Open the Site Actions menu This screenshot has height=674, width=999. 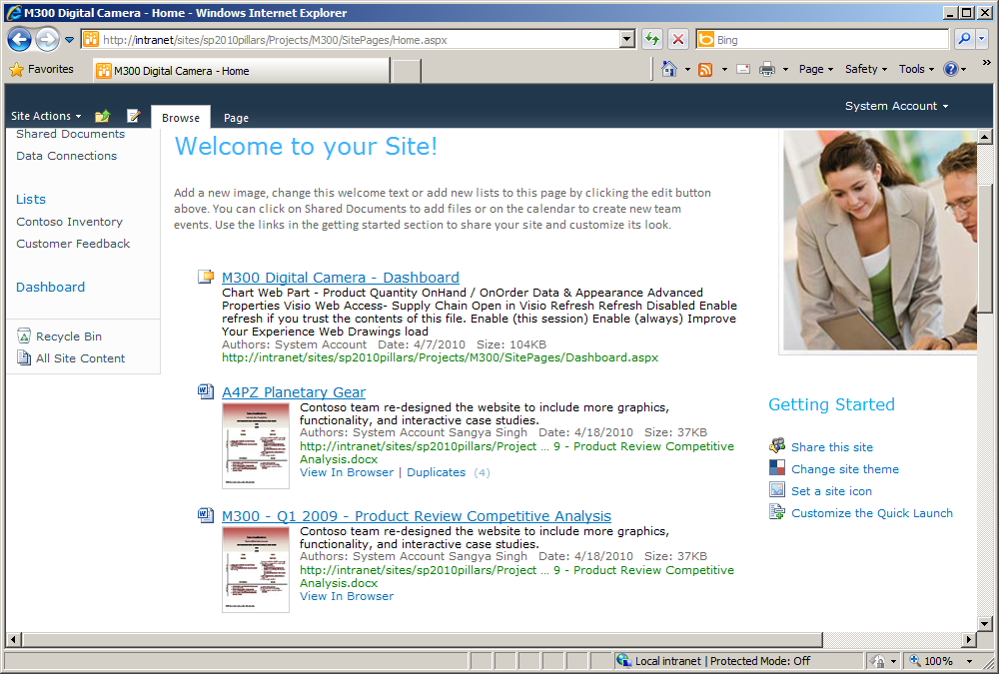click(x=46, y=116)
